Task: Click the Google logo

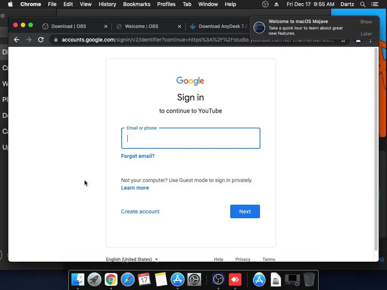Action: pos(190,81)
